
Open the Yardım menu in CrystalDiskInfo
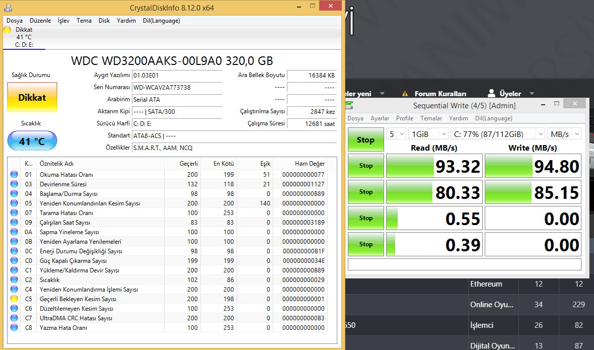[126, 21]
